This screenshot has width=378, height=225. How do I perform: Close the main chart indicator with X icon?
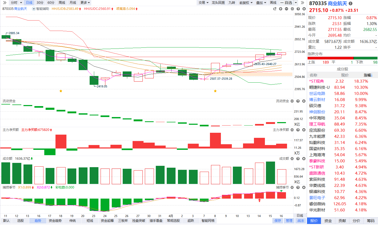pos(304,9)
